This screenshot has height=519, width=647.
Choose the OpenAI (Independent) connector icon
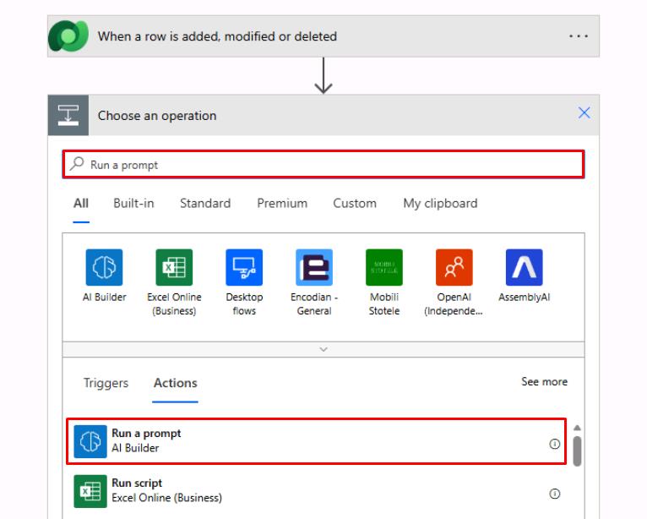point(454,267)
